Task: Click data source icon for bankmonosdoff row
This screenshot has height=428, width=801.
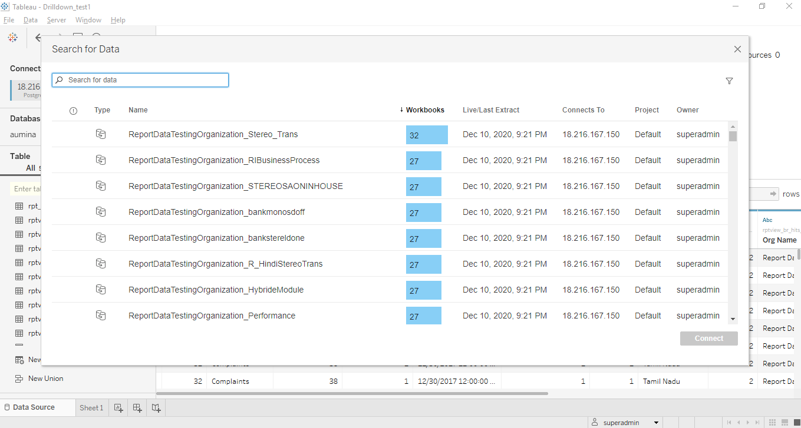Action: coord(101,212)
